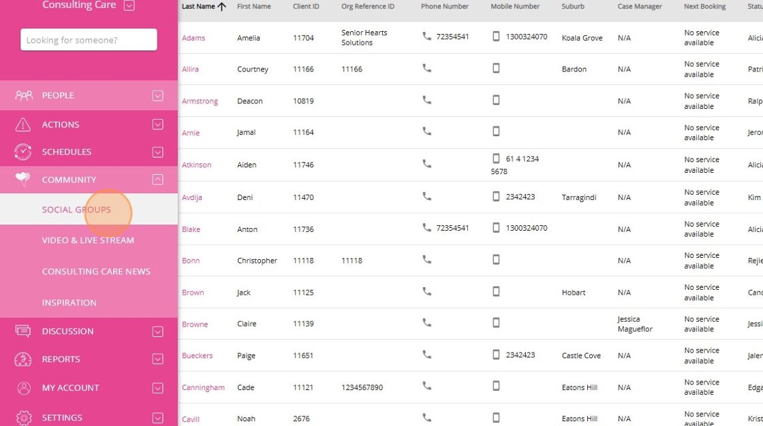The height and width of the screenshot is (426, 763).
Task: Click the Actions warning triangle icon
Action: click(23, 125)
